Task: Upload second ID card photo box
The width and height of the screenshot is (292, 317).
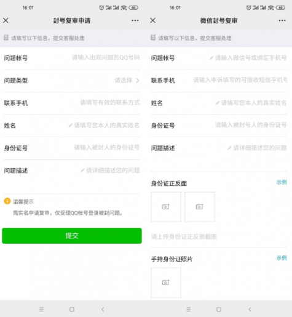Action: click(x=200, y=207)
